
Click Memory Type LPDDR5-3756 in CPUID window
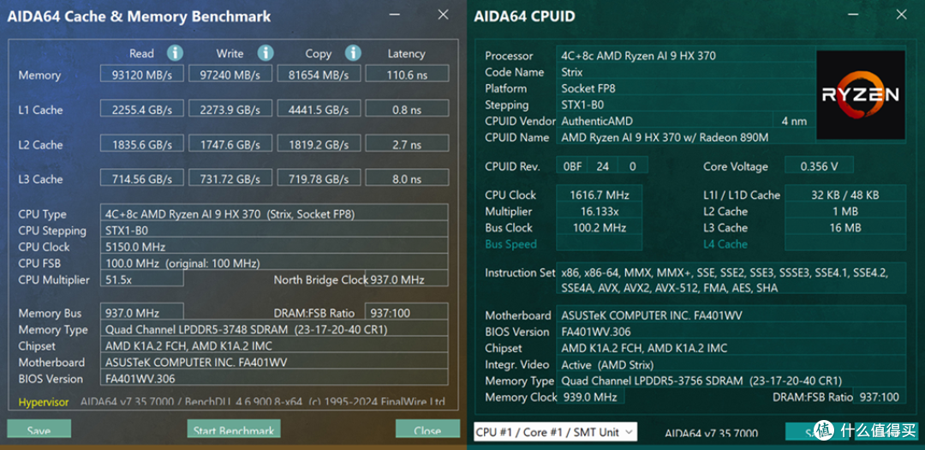coord(731,381)
